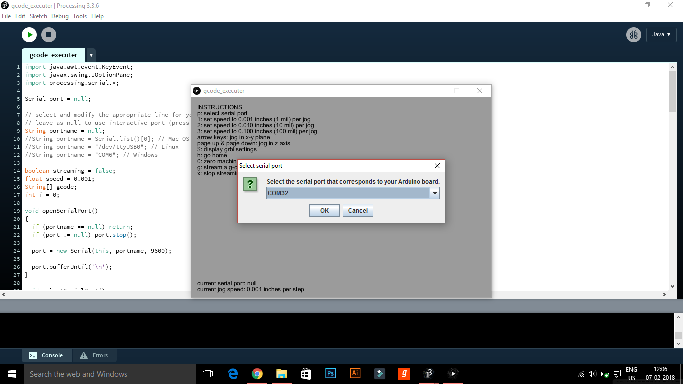This screenshot has width=683, height=384.
Task: Open Photoshop from the taskbar
Action: coord(330,373)
